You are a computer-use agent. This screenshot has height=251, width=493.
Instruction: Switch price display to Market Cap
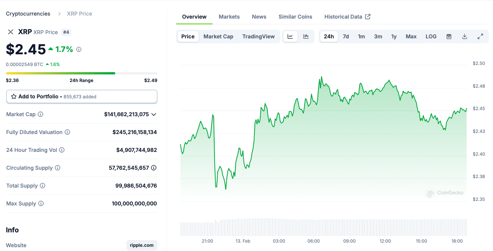point(218,36)
